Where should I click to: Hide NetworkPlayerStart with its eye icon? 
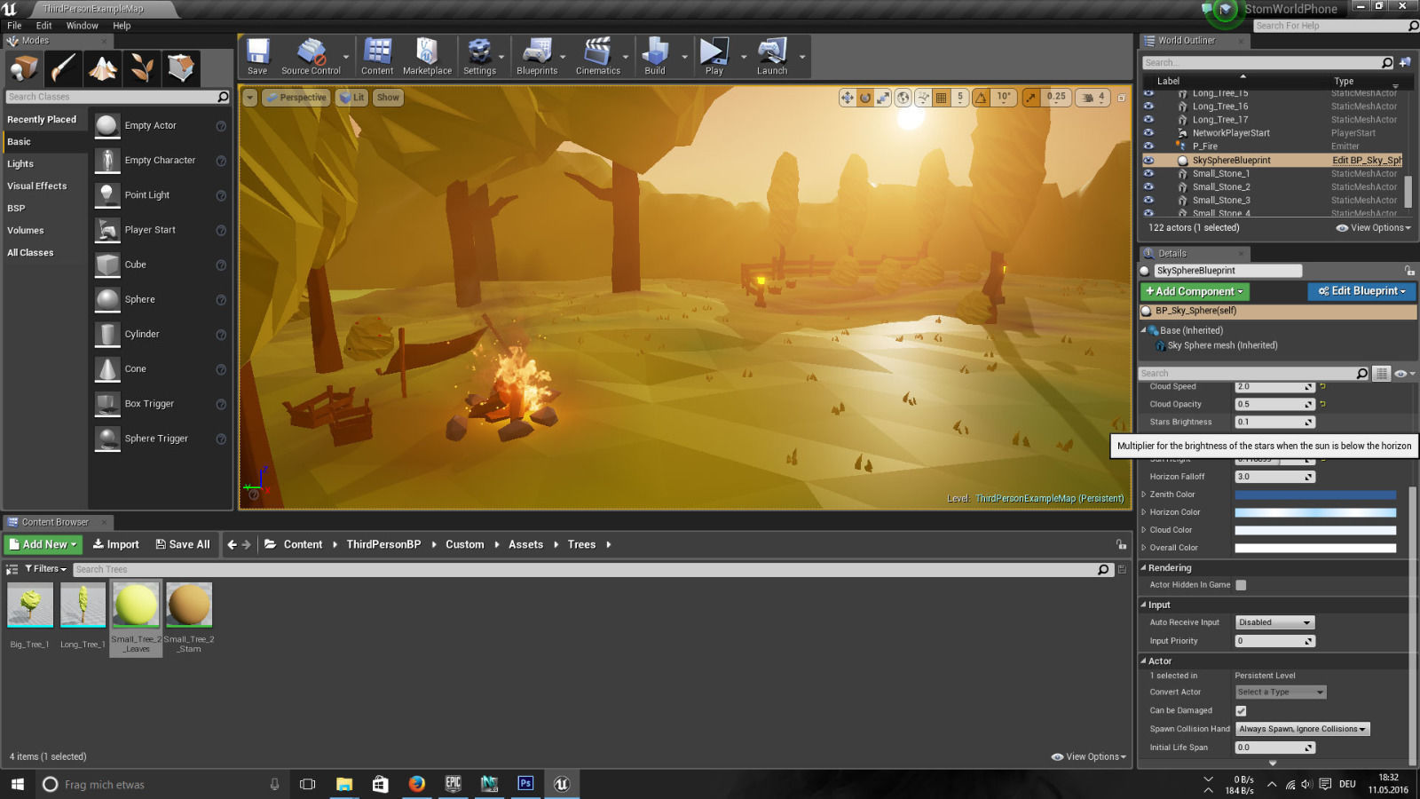[1148, 133]
